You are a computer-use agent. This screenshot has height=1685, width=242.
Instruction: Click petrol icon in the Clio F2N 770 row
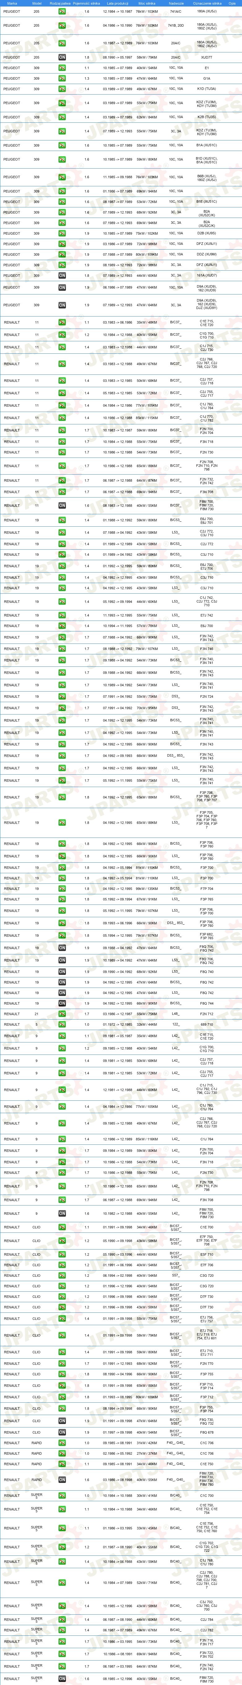click(x=62, y=1364)
